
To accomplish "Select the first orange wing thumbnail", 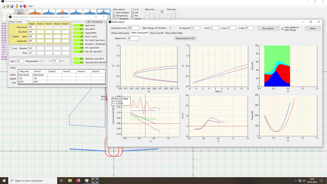I will click(x=35, y=12).
